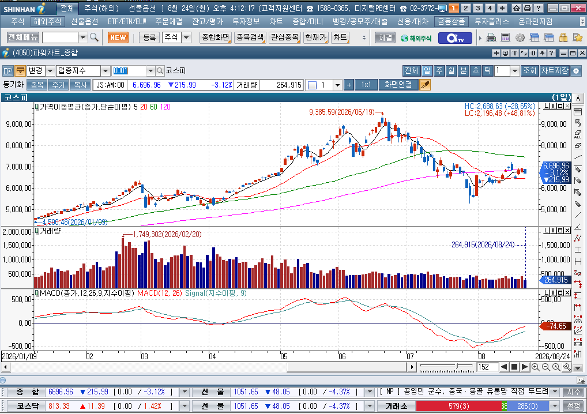
Task: Click the 화면연결 button
Action: 398,85
